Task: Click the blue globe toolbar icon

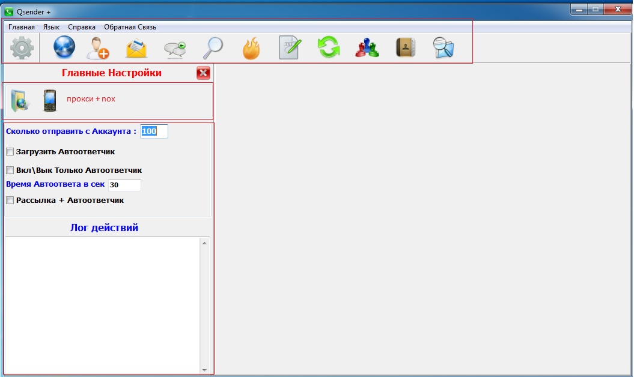Action: pos(64,47)
